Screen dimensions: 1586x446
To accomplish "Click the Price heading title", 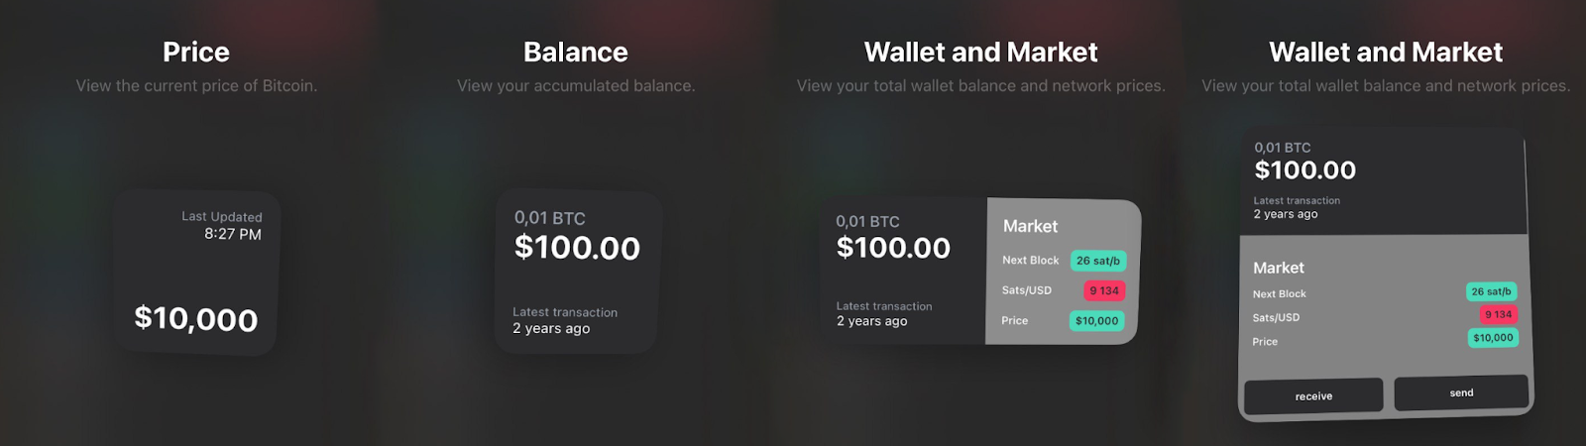I will (x=196, y=52).
